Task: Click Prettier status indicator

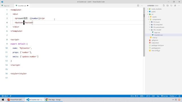Action: point(173,96)
